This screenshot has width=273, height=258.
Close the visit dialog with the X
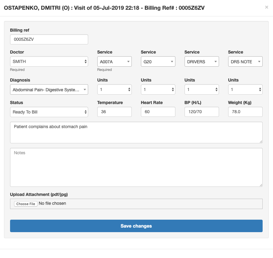[266, 7]
